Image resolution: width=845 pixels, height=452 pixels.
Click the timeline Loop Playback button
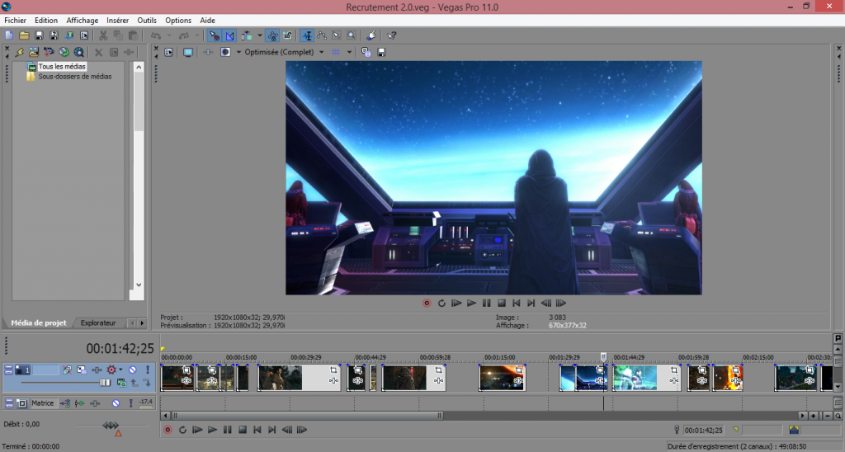(x=182, y=430)
